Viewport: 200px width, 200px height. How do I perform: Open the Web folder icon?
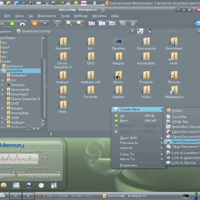click(62, 107)
